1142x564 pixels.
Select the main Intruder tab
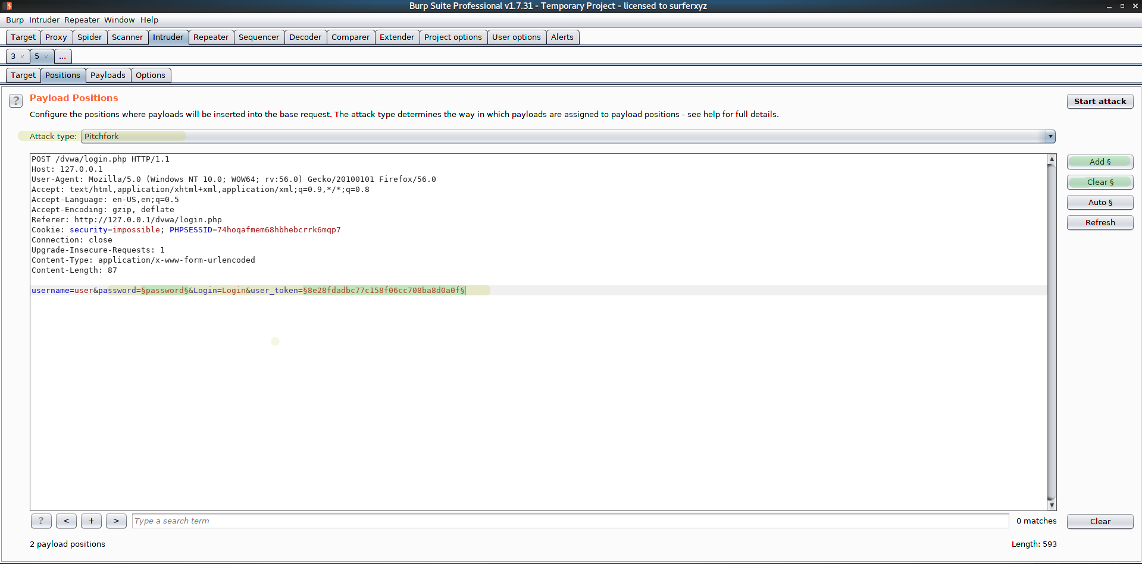pos(168,37)
